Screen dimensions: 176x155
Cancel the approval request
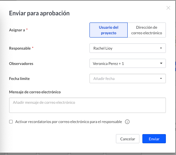pos(128,139)
